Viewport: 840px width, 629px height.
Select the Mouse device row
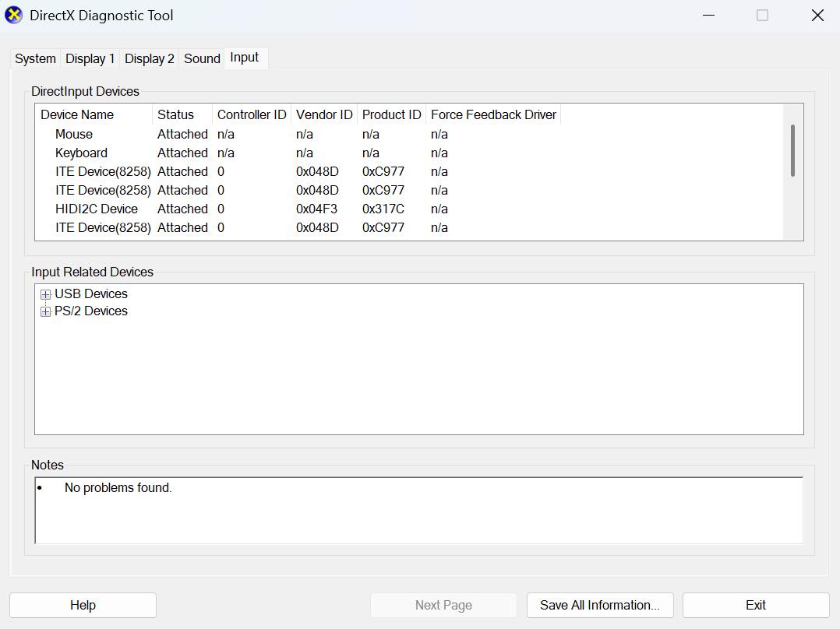(x=74, y=134)
